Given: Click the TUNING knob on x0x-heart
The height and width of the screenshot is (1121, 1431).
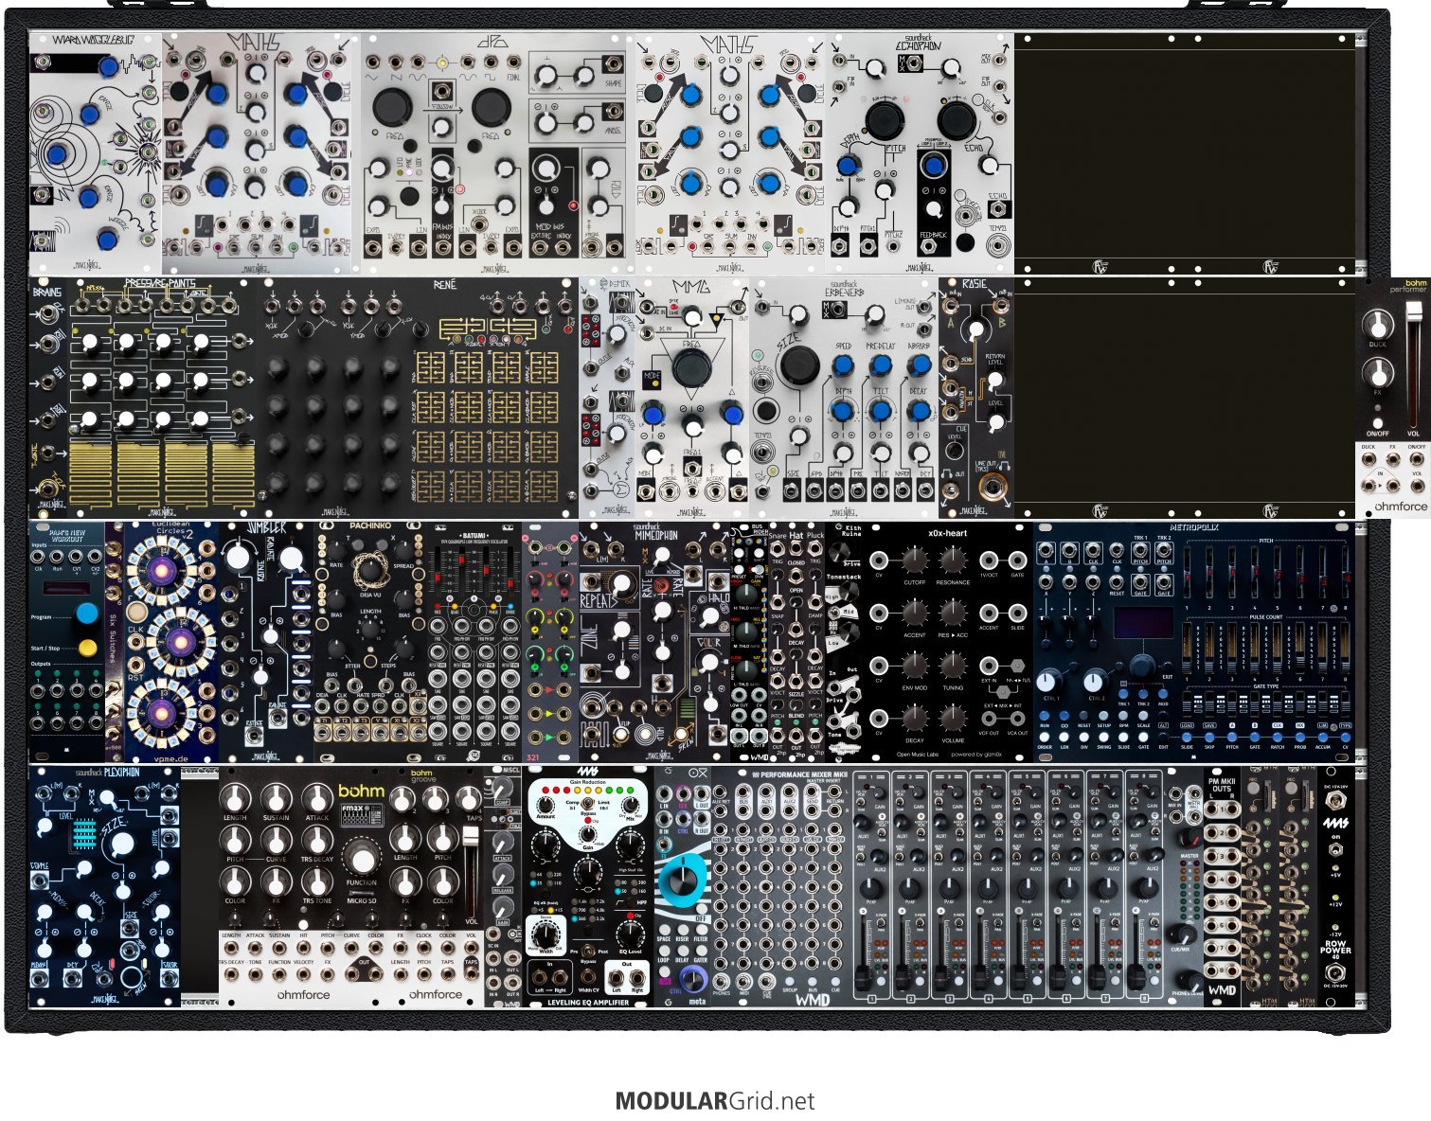Looking at the screenshot, I should pyautogui.click(x=953, y=667).
